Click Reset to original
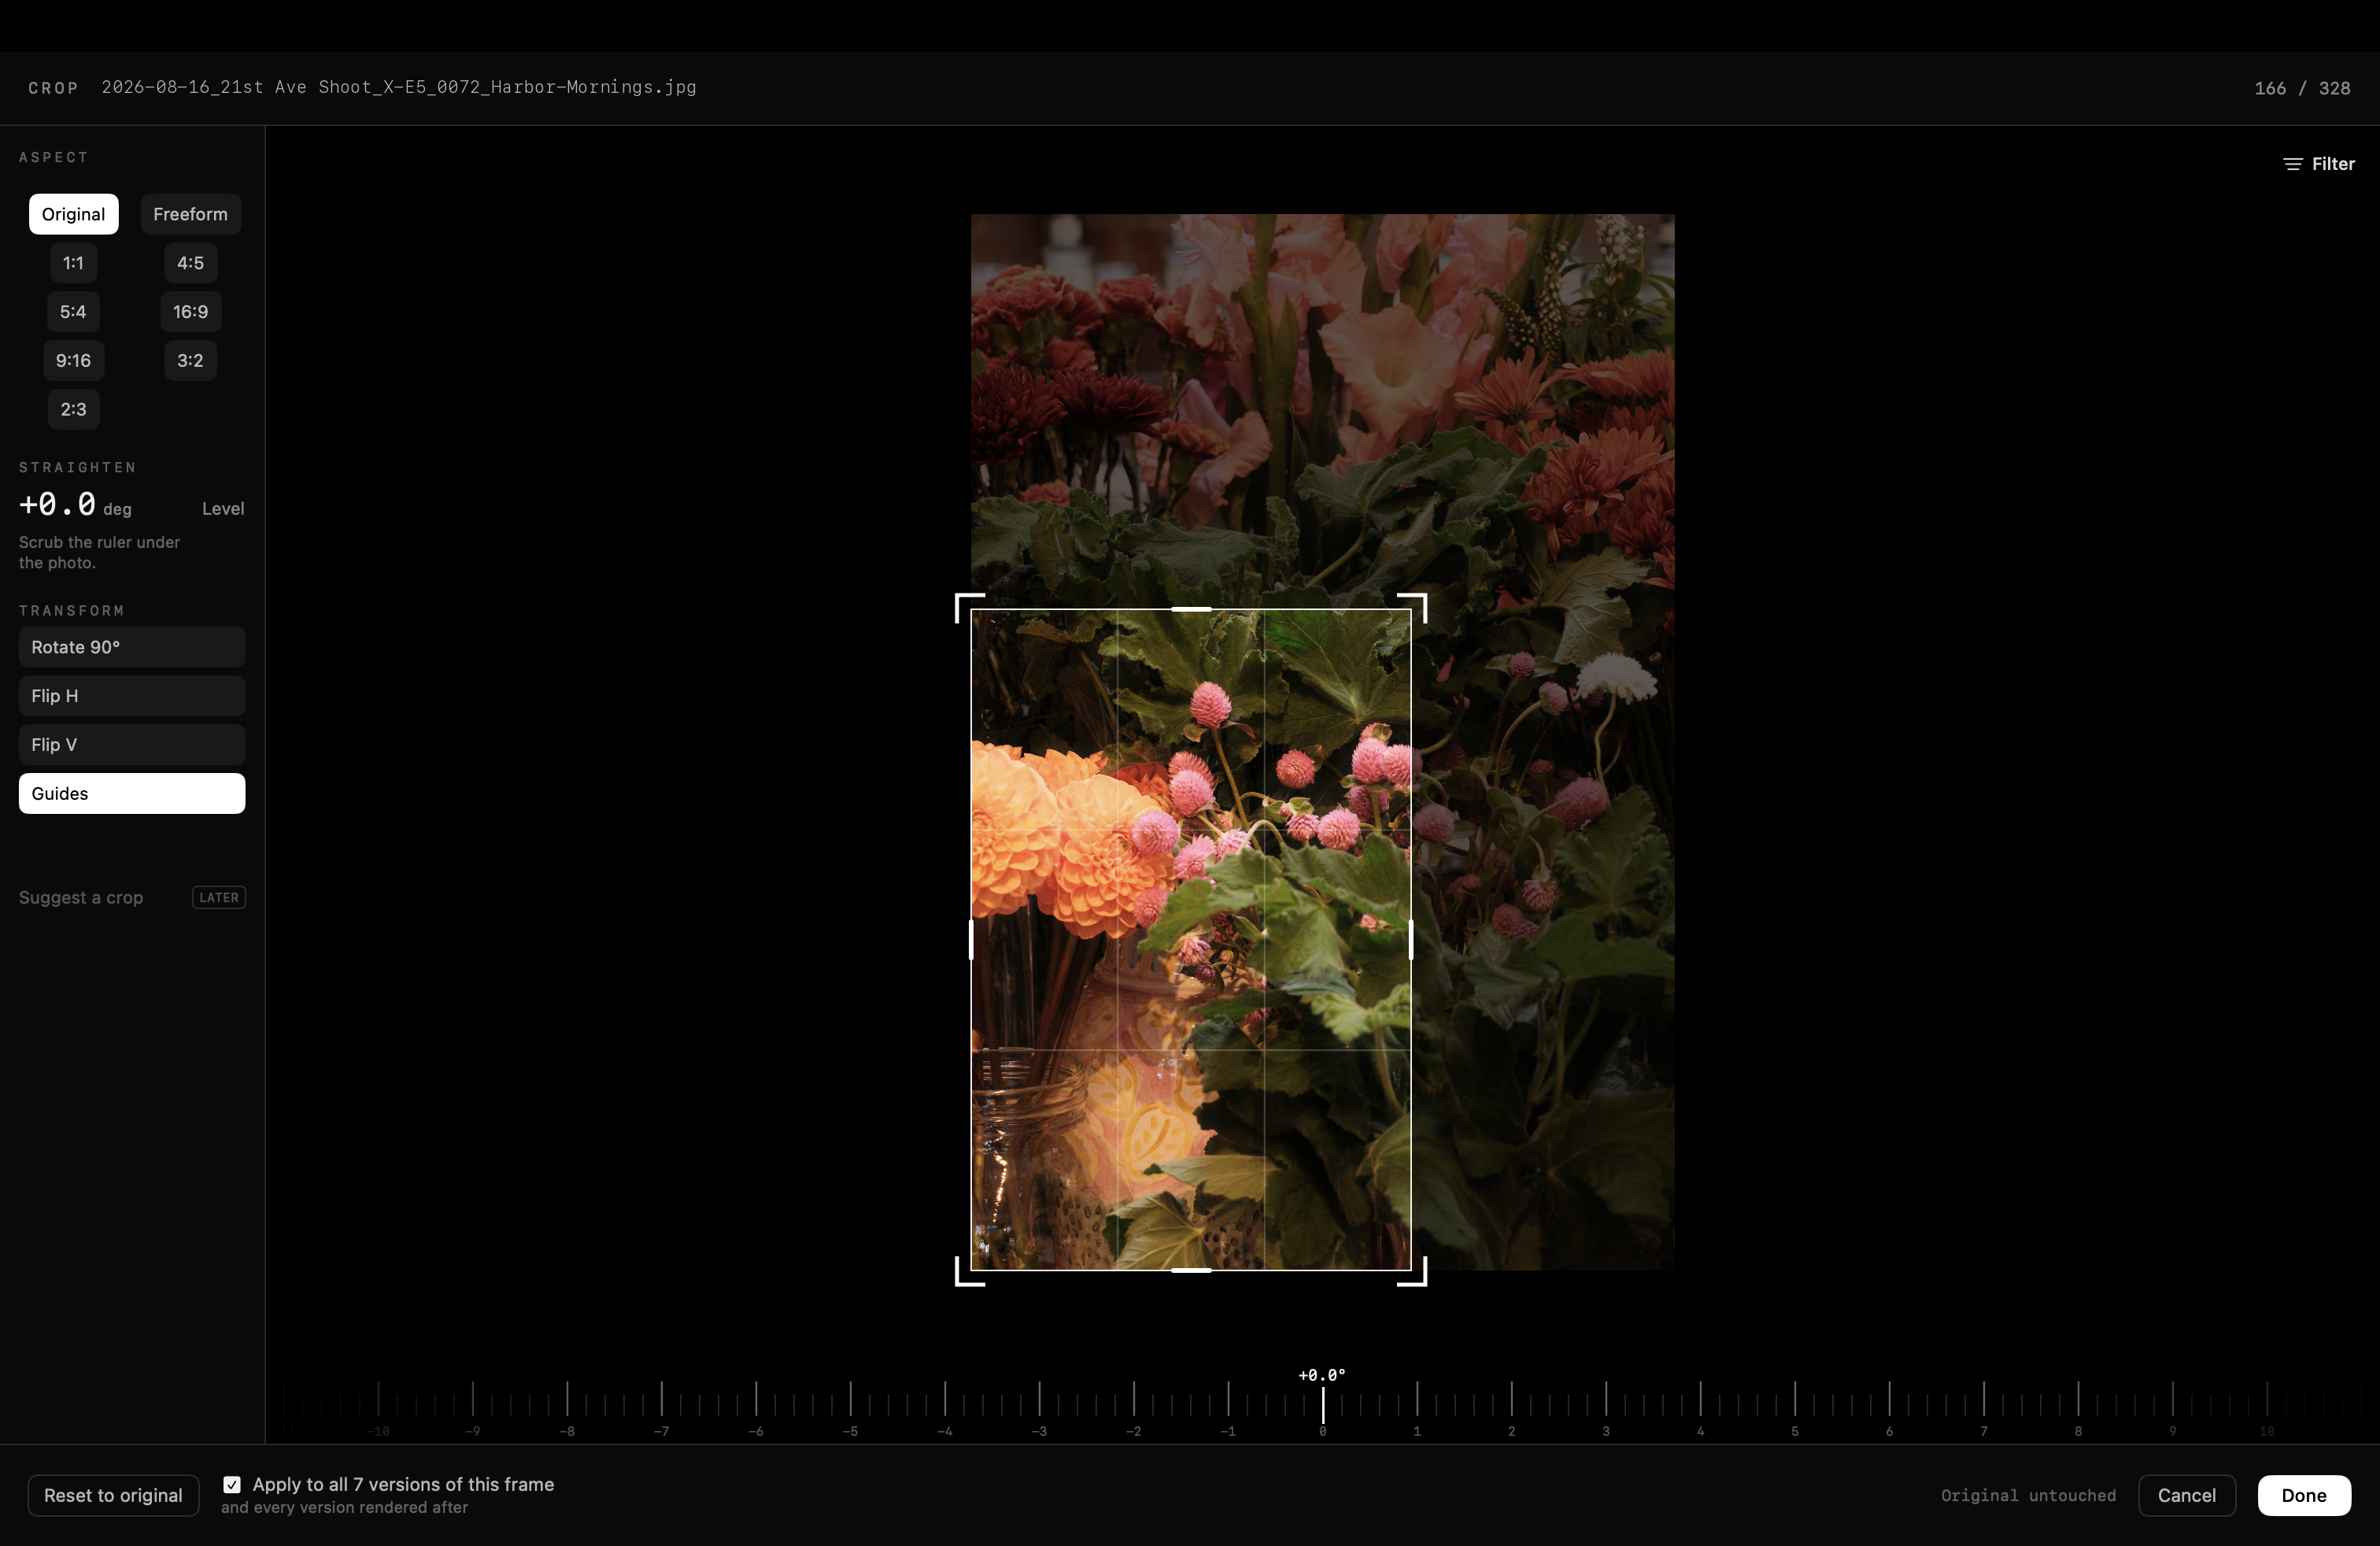This screenshot has height=1546, width=2380. pos(113,1495)
